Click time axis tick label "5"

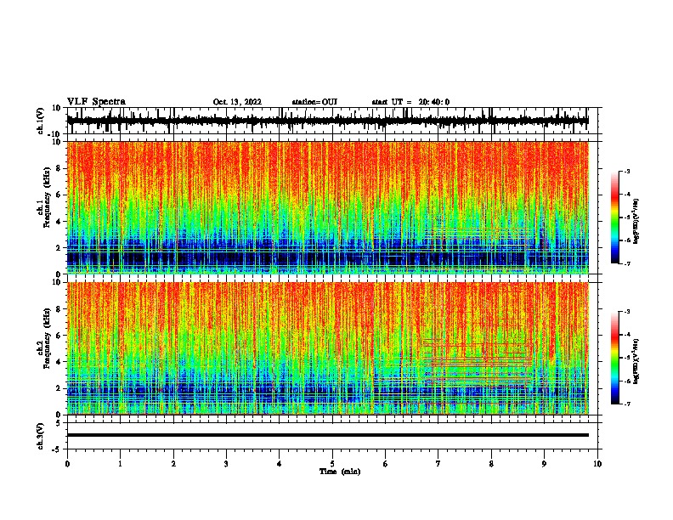point(332,464)
